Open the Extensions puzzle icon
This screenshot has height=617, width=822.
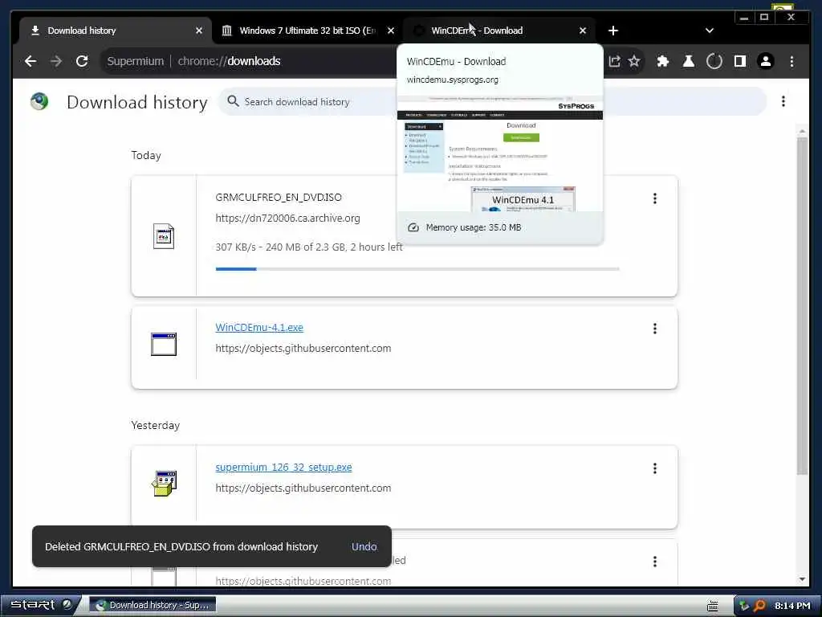(x=662, y=61)
